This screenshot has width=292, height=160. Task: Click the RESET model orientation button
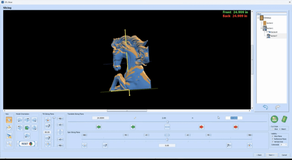tap(27, 144)
